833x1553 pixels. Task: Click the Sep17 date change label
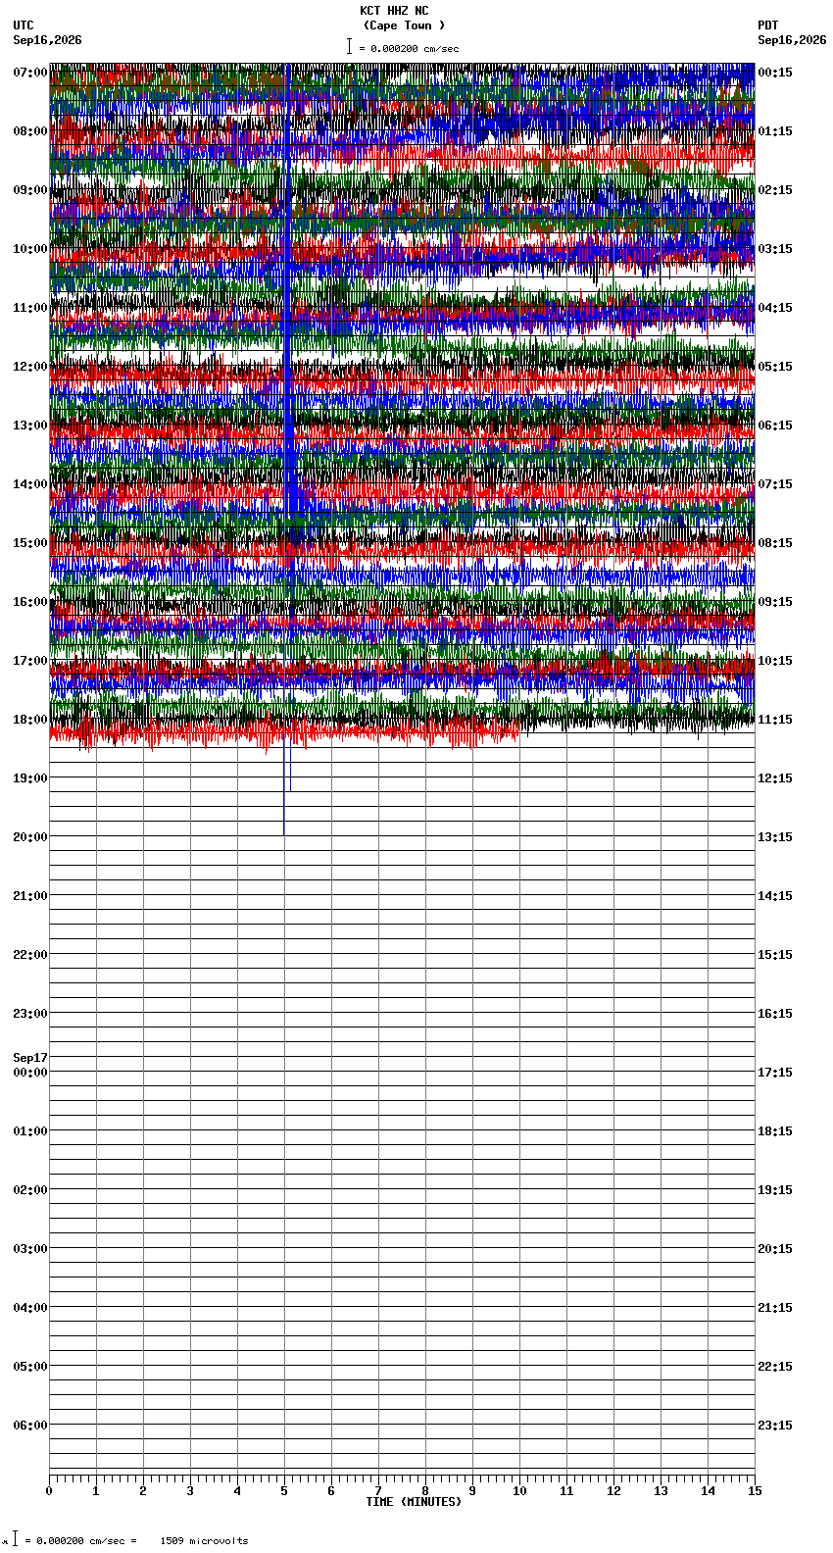point(29,1058)
